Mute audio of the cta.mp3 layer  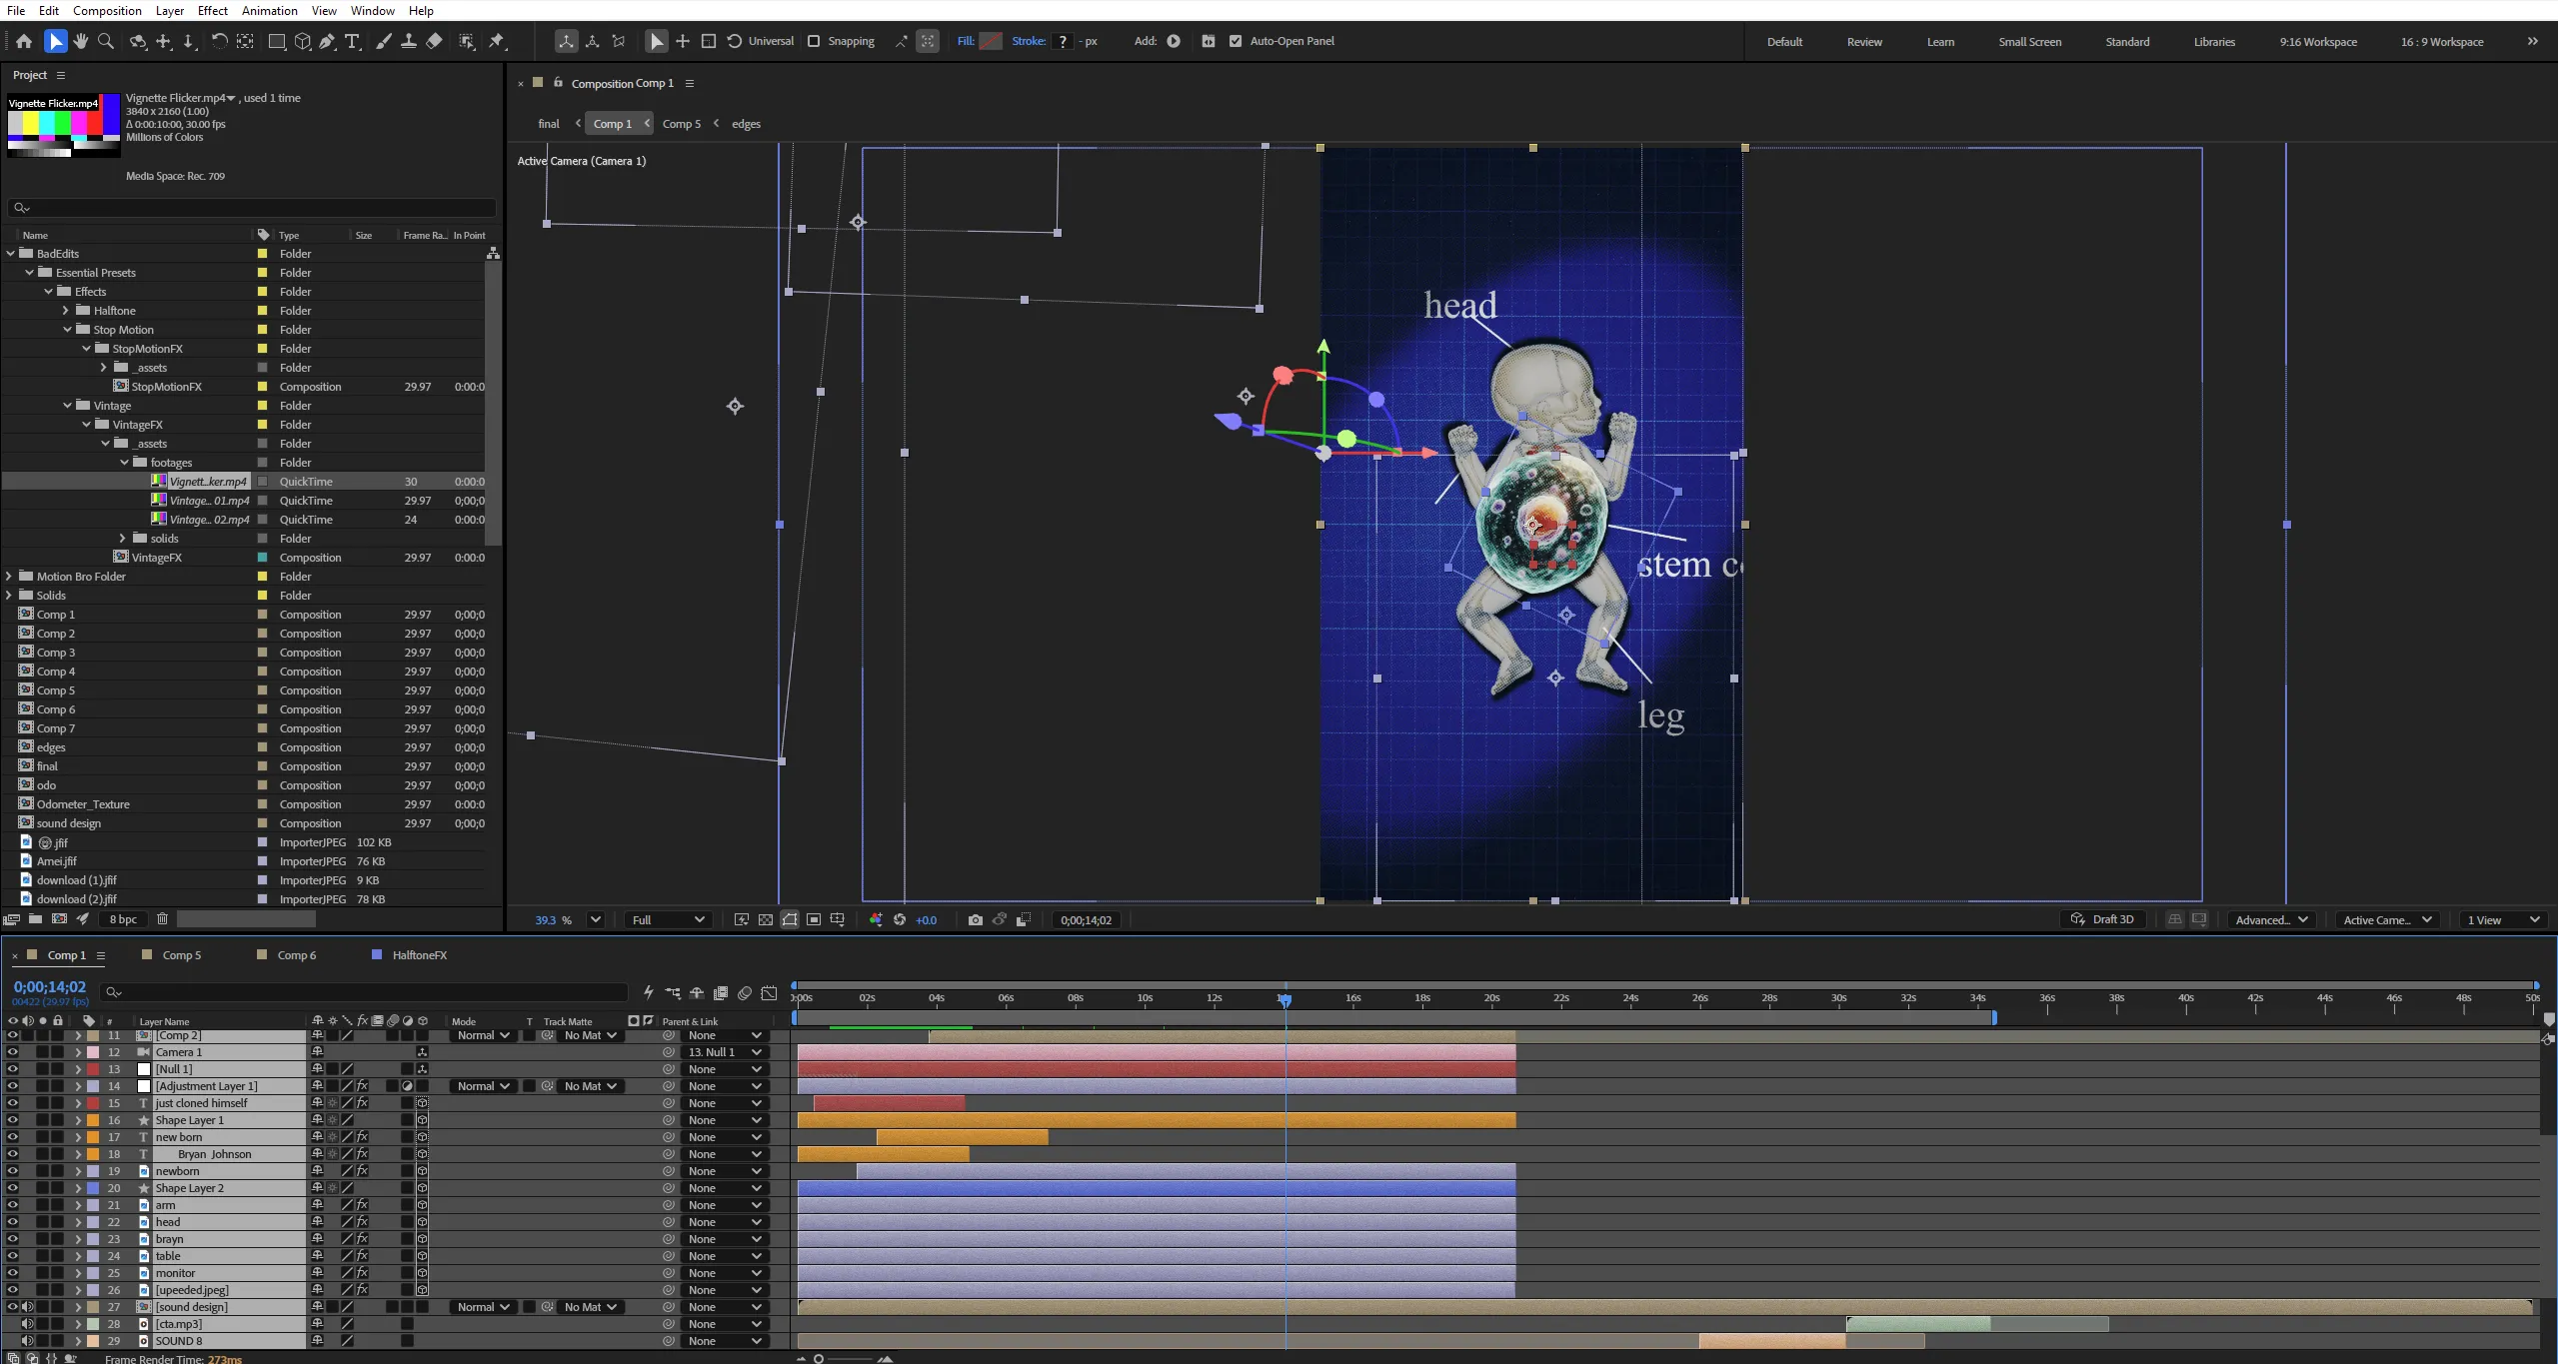(28, 1324)
